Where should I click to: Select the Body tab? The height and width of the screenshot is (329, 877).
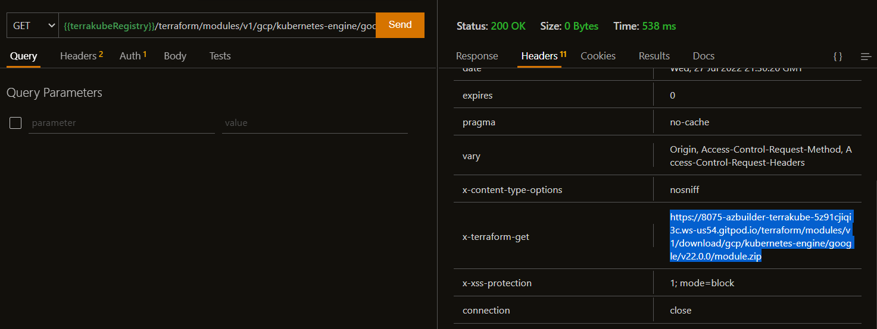click(175, 56)
